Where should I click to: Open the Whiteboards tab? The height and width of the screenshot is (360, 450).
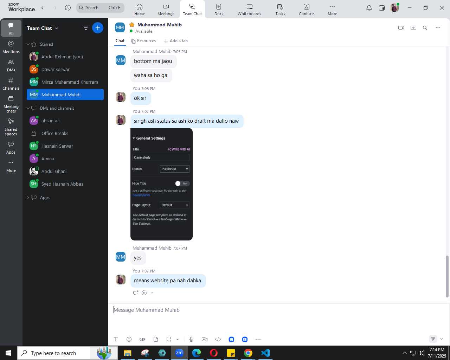point(249,9)
